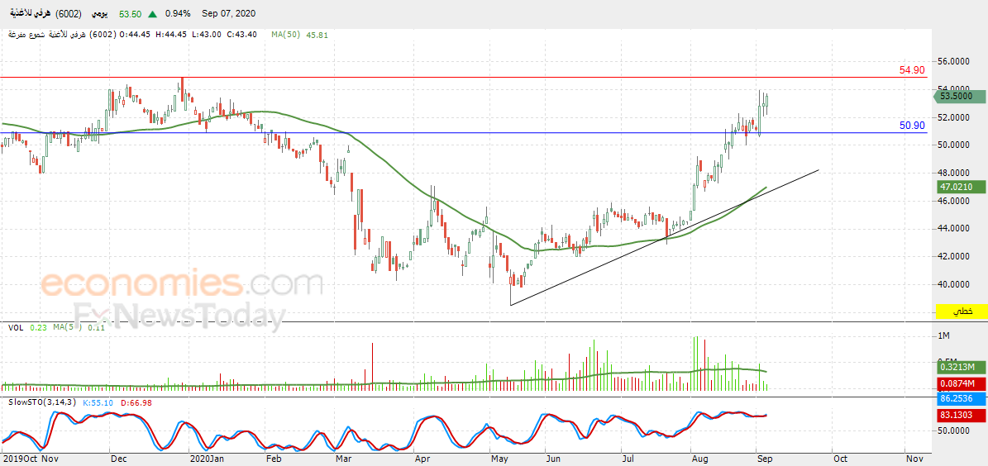Click the 47.0210 moving average tag
The height and width of the screenshot is (466, 988).
point(955,187)
